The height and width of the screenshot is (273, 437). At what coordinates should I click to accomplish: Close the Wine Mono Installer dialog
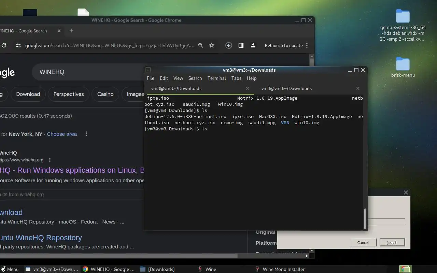coord(406,192)
